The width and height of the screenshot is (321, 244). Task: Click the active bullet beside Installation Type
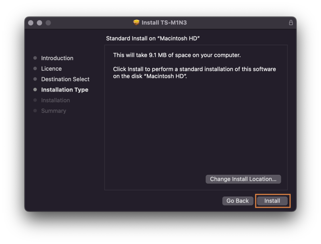35,89
